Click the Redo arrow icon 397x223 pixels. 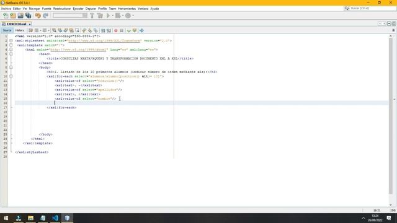click(45, 15)
